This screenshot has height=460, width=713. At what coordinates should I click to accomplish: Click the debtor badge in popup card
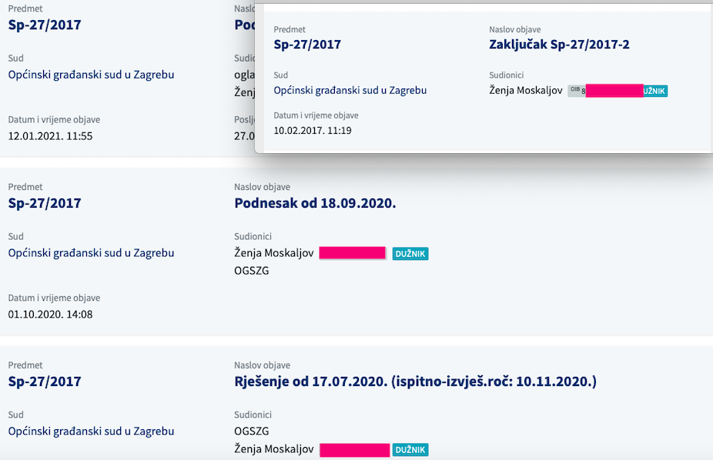(655, 91)
